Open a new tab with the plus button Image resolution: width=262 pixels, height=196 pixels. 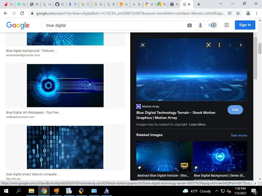tap(199, 5)
